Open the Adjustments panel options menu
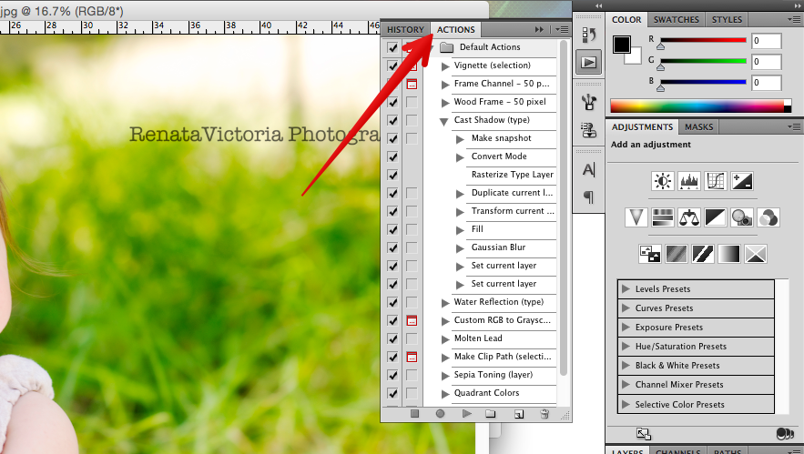Screen dimensions: 804x454 [794, 126]
